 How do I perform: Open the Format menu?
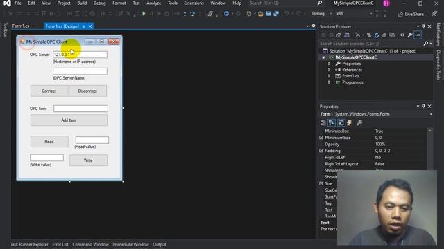point(119,3)
